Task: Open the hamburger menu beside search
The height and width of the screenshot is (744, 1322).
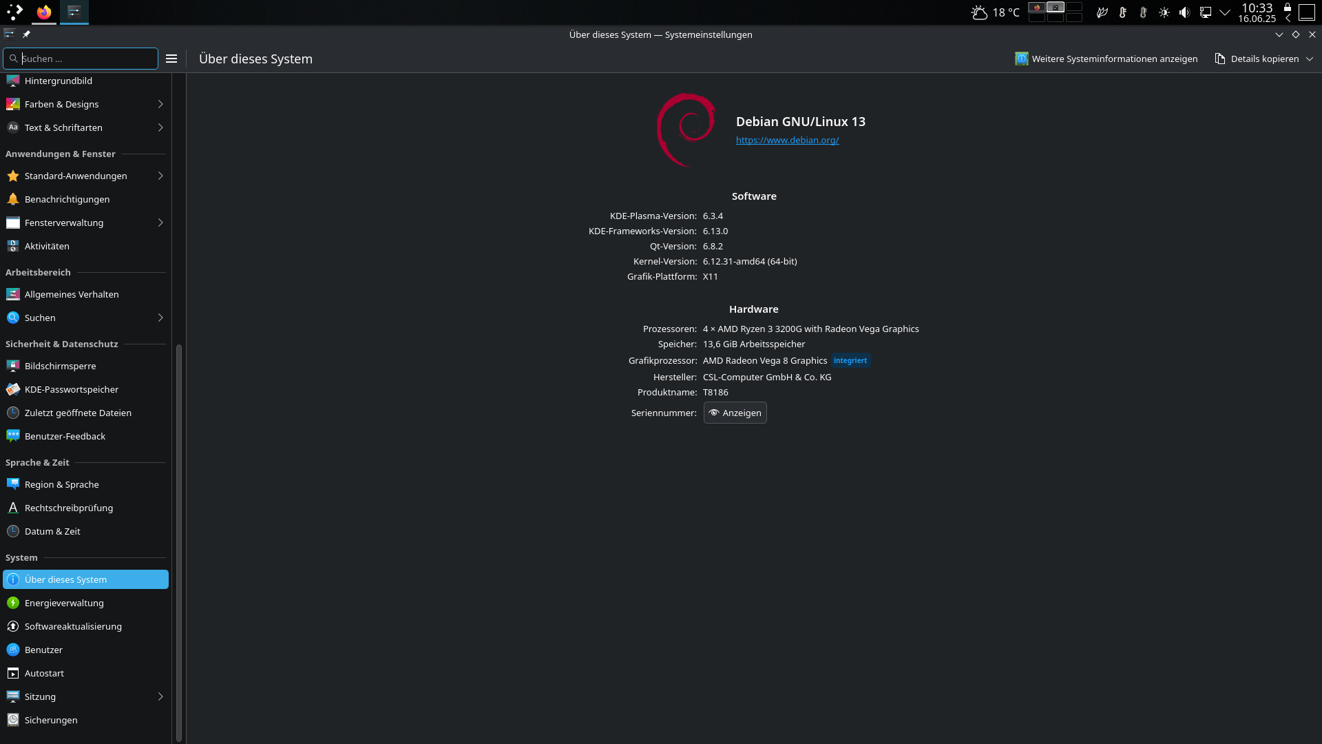Action: tap(171, 59)
